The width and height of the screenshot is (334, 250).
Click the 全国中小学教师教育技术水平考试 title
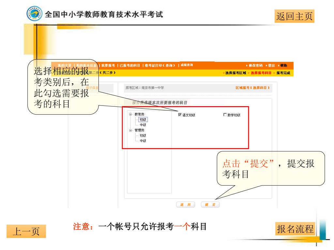104,14
